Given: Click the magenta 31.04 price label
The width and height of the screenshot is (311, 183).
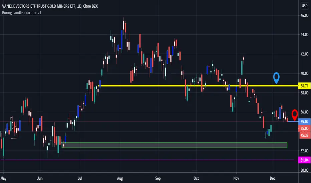Looking at the screenshot, I should [x=304, y=160].
